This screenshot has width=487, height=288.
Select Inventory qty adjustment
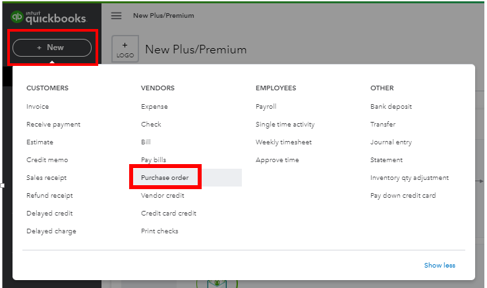click(x=409, y=178)
